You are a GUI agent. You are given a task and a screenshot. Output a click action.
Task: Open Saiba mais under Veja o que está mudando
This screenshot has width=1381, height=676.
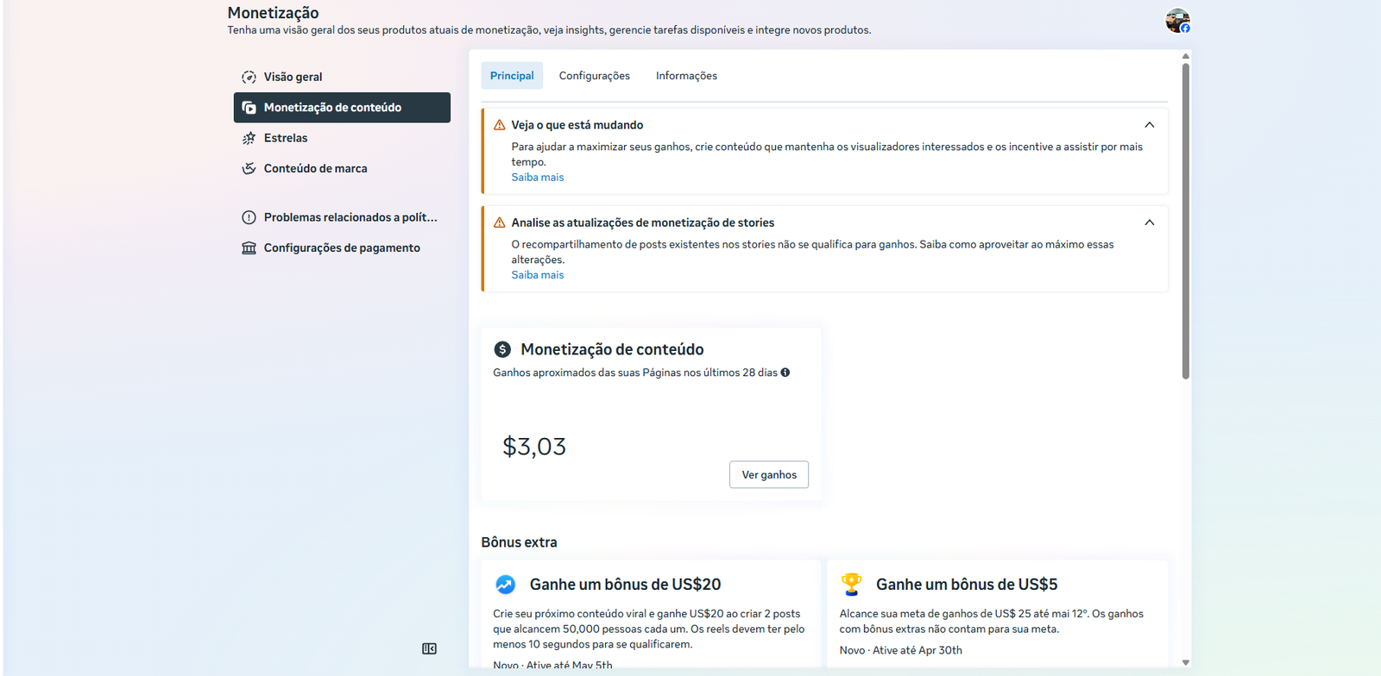(x=537, y=178)
